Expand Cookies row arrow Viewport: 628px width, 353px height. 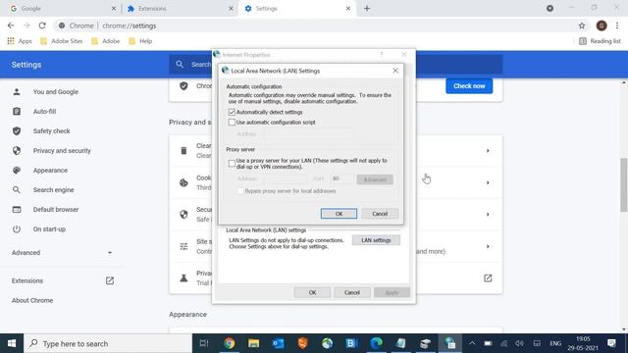(x=488, y=182)
